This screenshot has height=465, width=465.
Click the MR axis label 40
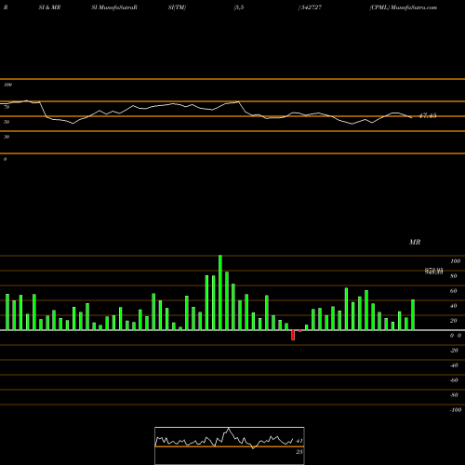(x=454, y=306)
